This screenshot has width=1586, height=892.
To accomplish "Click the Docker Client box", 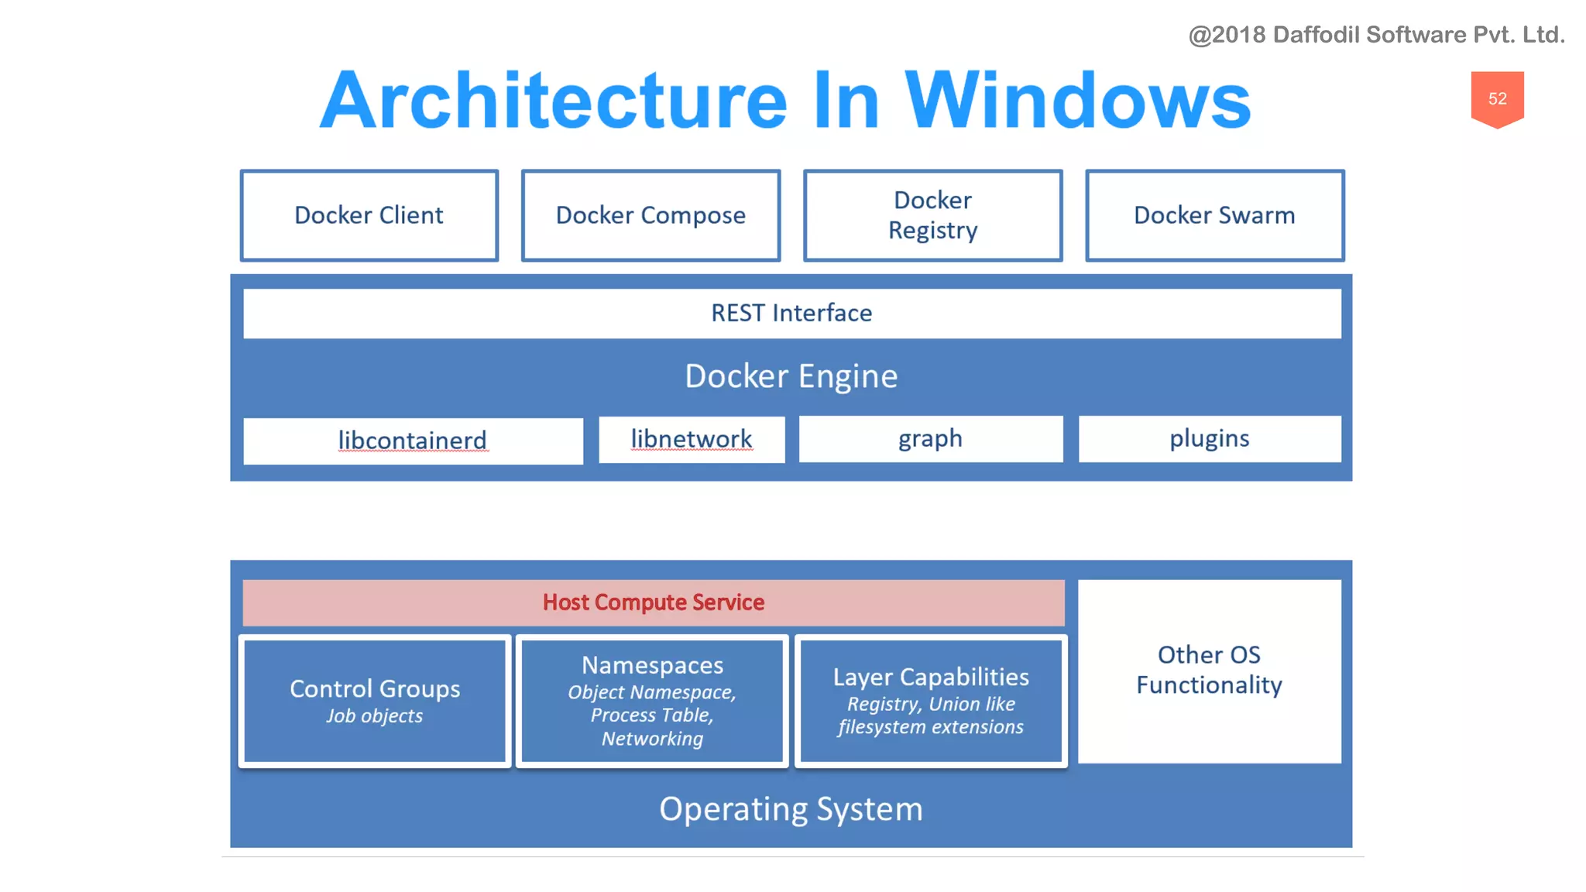I will (x=369, y=215).
